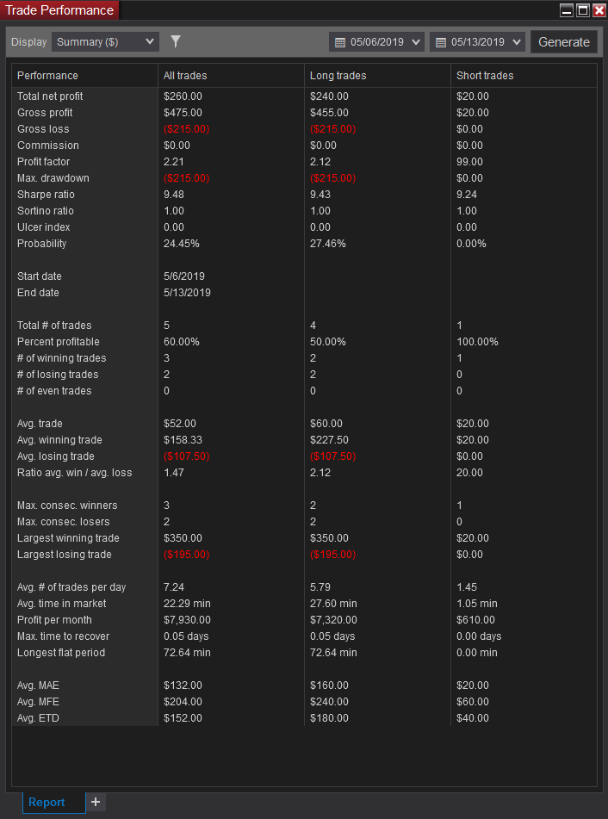This screenshot has height=819, width=608.
Task: Click the Sharpe ratio row label
Action: pyautogui.click(x=46, y=195)
